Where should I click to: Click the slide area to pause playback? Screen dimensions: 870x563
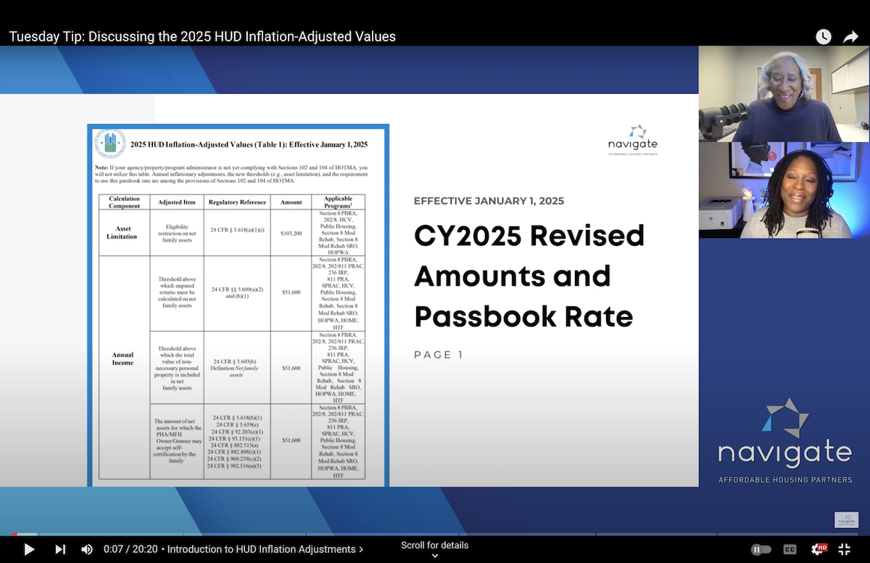pyautogui.click(x=348, y=290)
